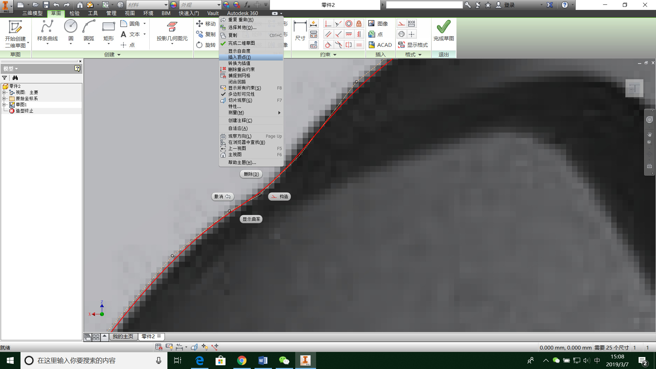The image size is (656, 369).
Task: Expand the 草图1 tree node
Action: [x=4, y=105]
